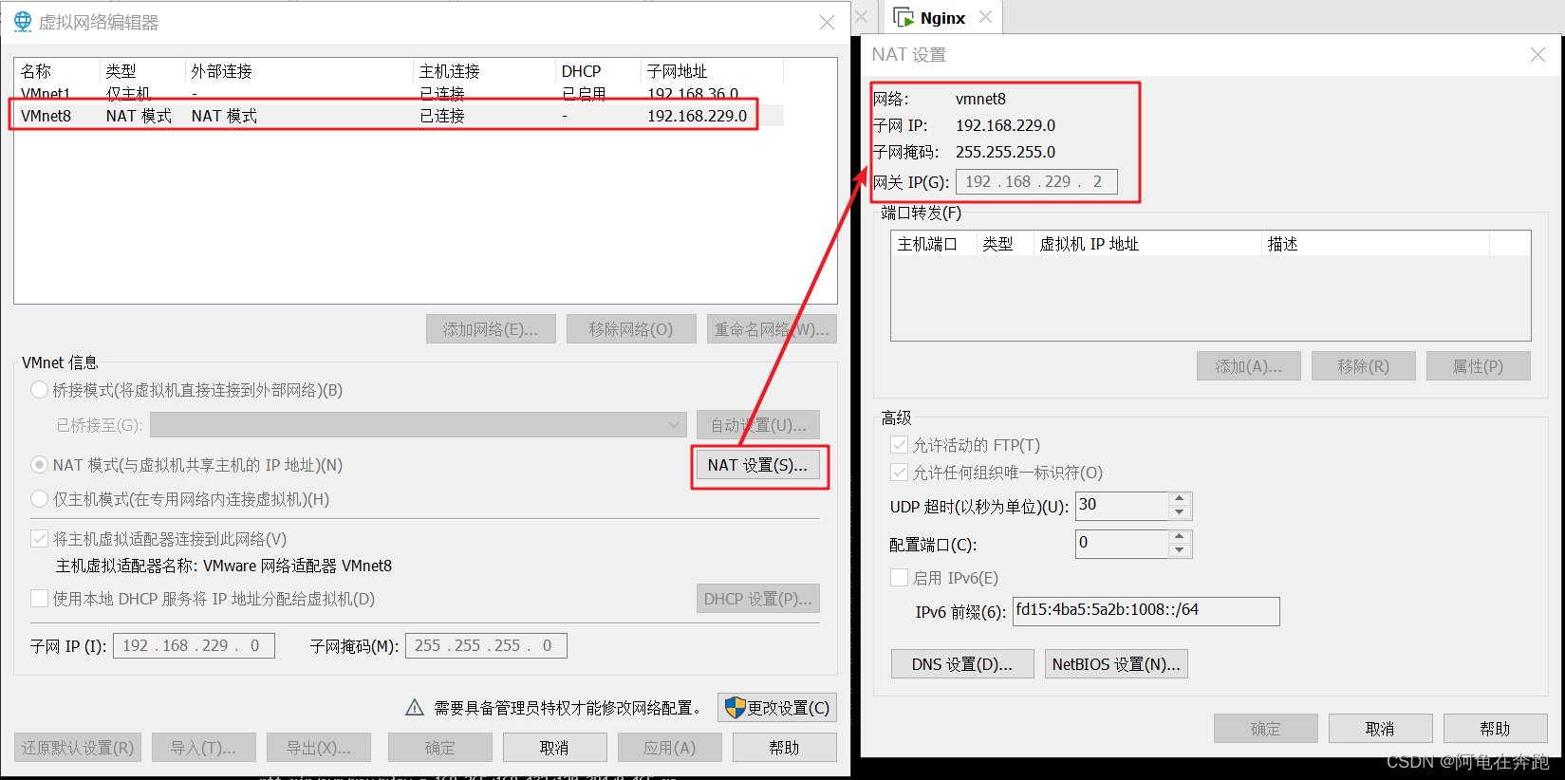
Task: Open NAT 设置(S)... button
Action: (757, 465)
